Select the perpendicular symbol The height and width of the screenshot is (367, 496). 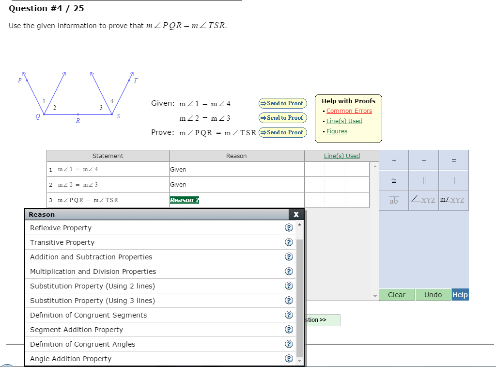(453, 180)
